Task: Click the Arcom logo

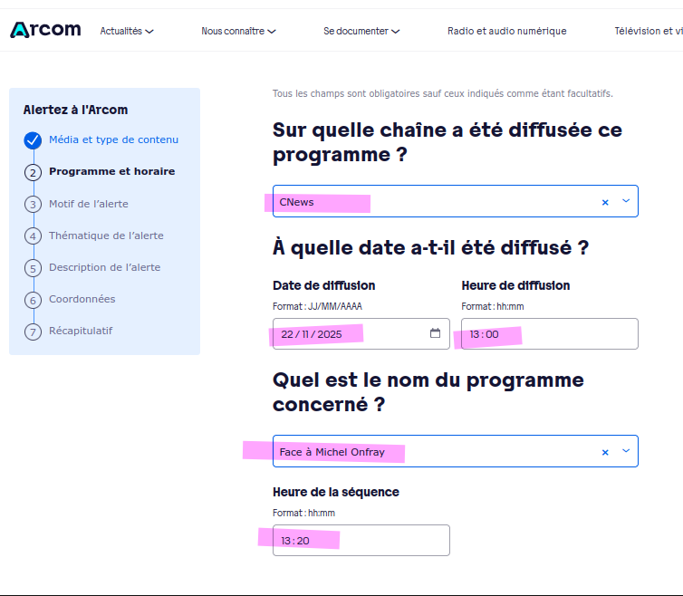Action: (x=45, y=30)
